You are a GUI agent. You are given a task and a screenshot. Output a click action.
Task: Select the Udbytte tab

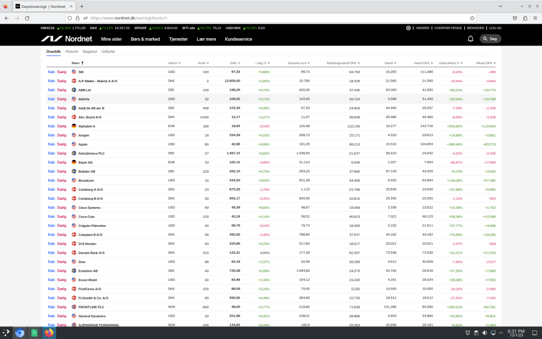[x=108, y=51]
